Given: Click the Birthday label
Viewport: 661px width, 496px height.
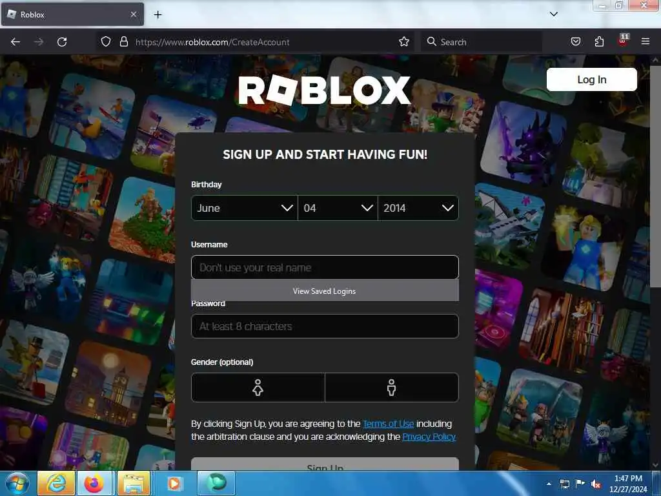Looking at the screenshot, I should [x=206, y=184].
